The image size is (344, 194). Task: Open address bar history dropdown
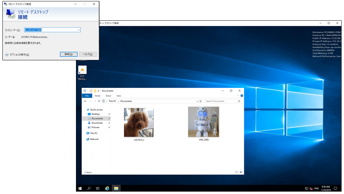(198, 101)
